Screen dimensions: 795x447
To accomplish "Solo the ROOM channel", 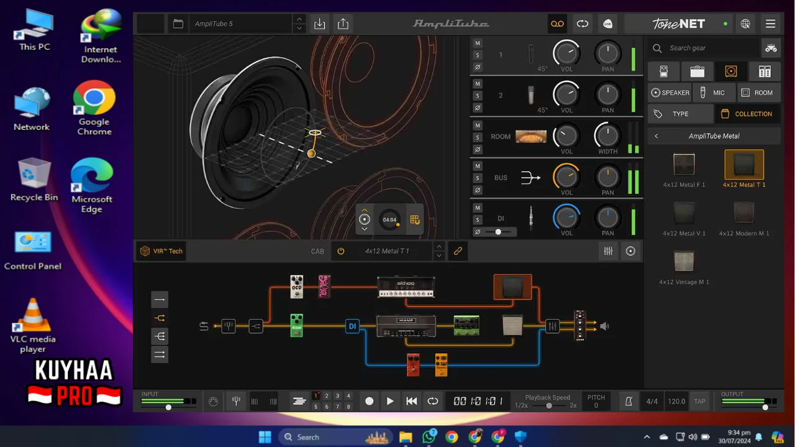I will 478,137.
